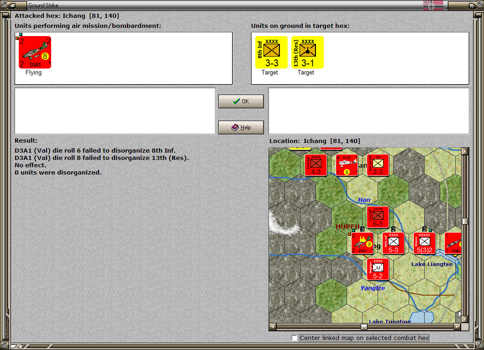Click the 'Lake Liangtse' map label

[432, 264]
